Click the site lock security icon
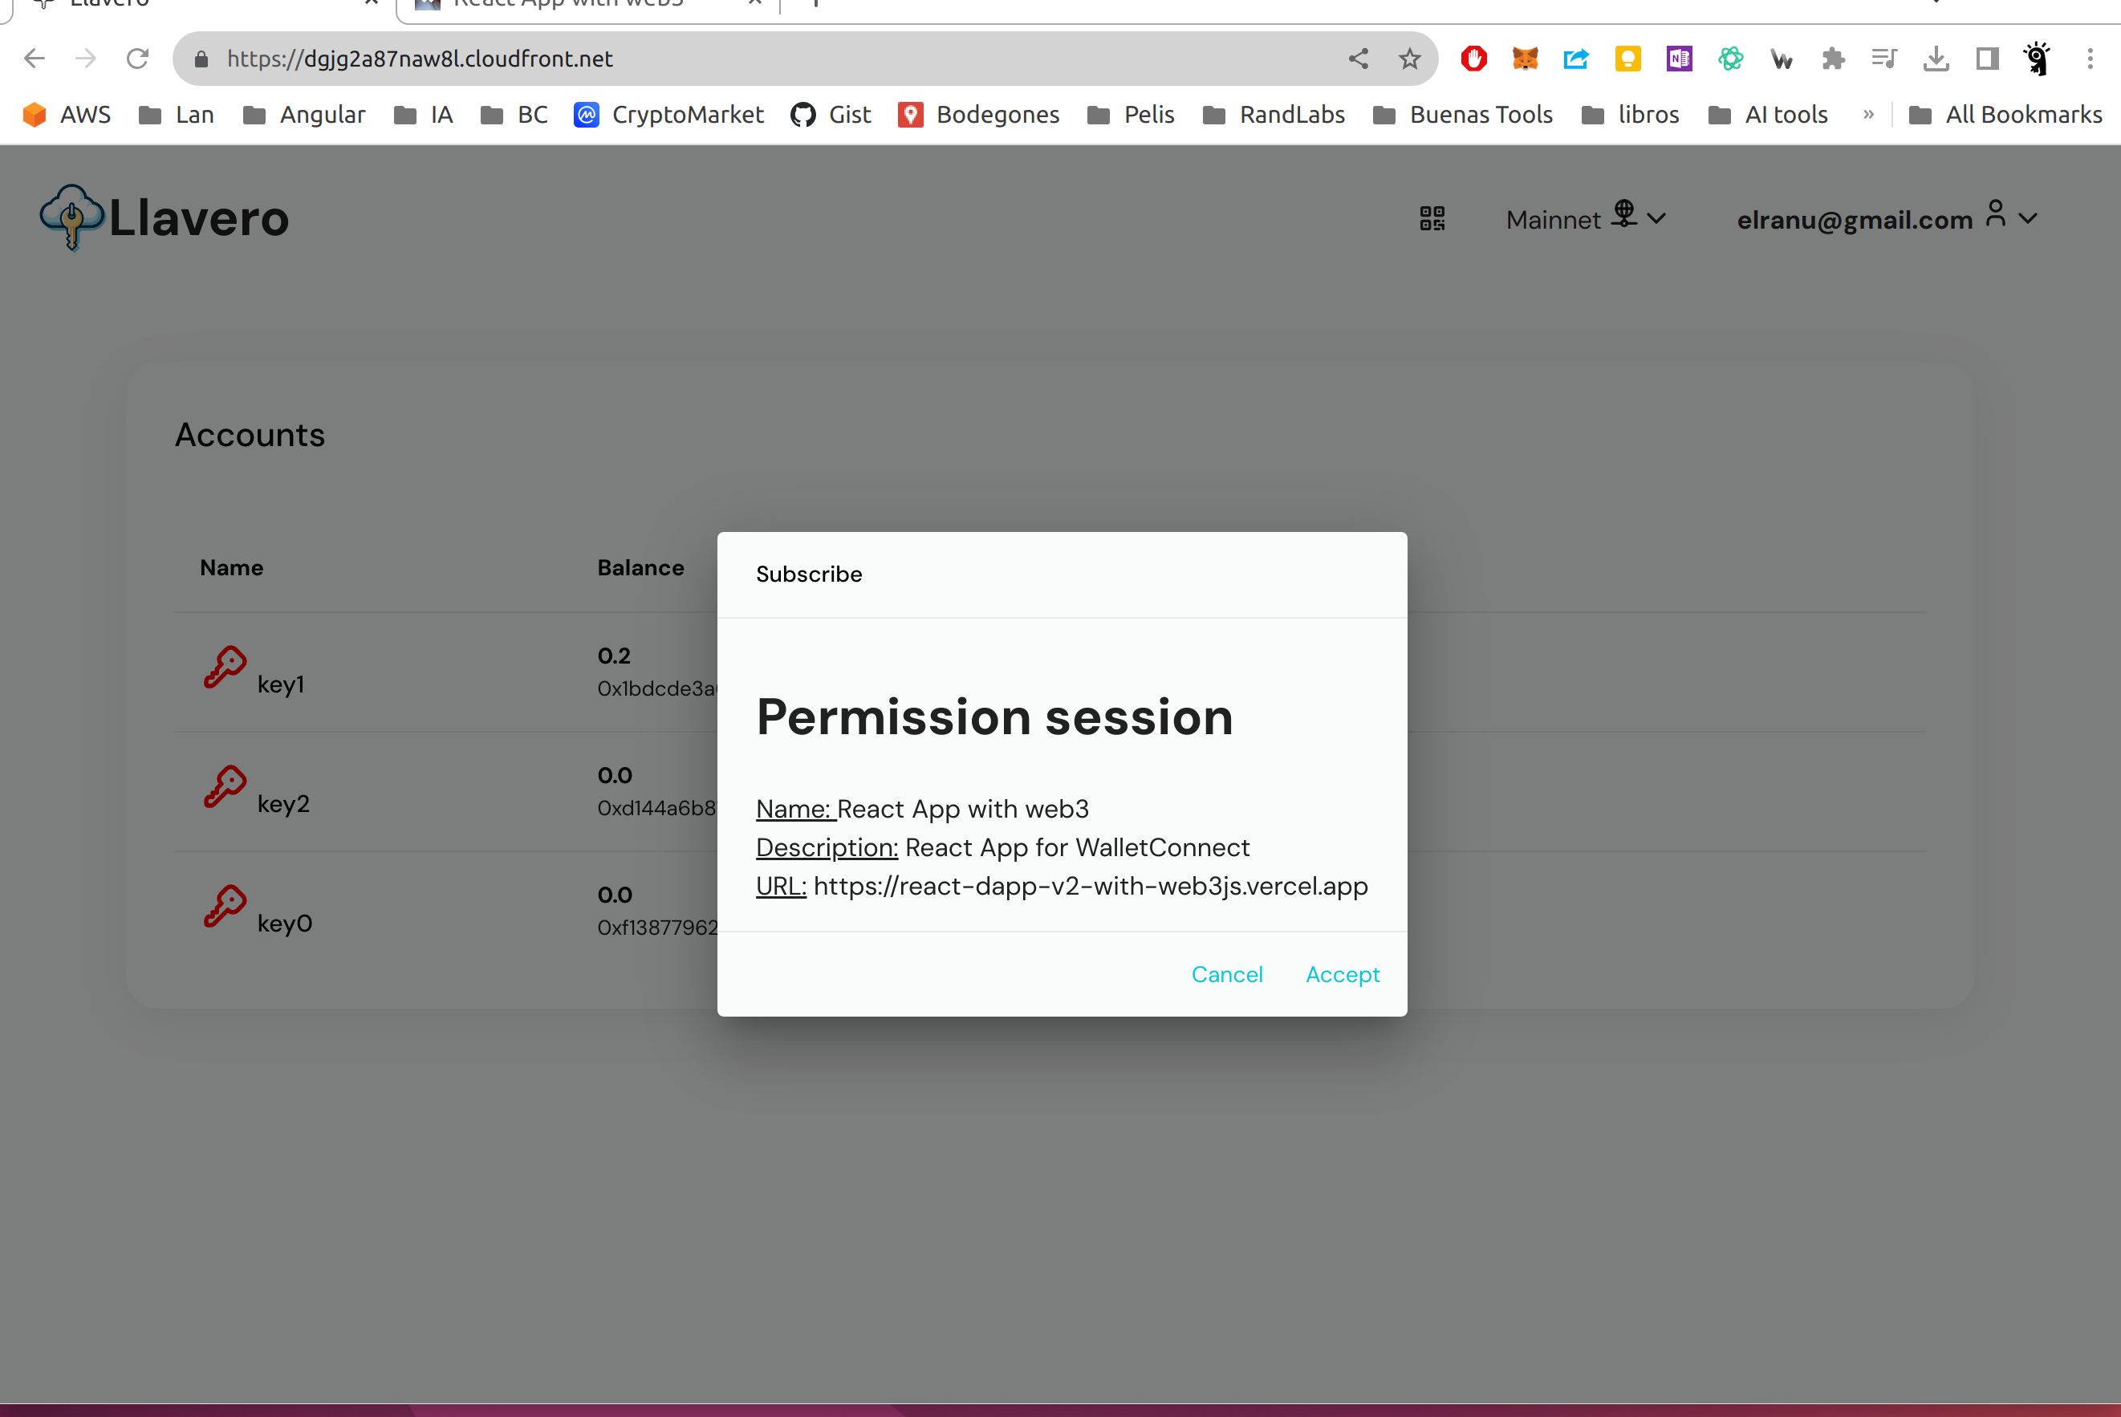This screenshot has height=1417, width=2121. [201, 59]
